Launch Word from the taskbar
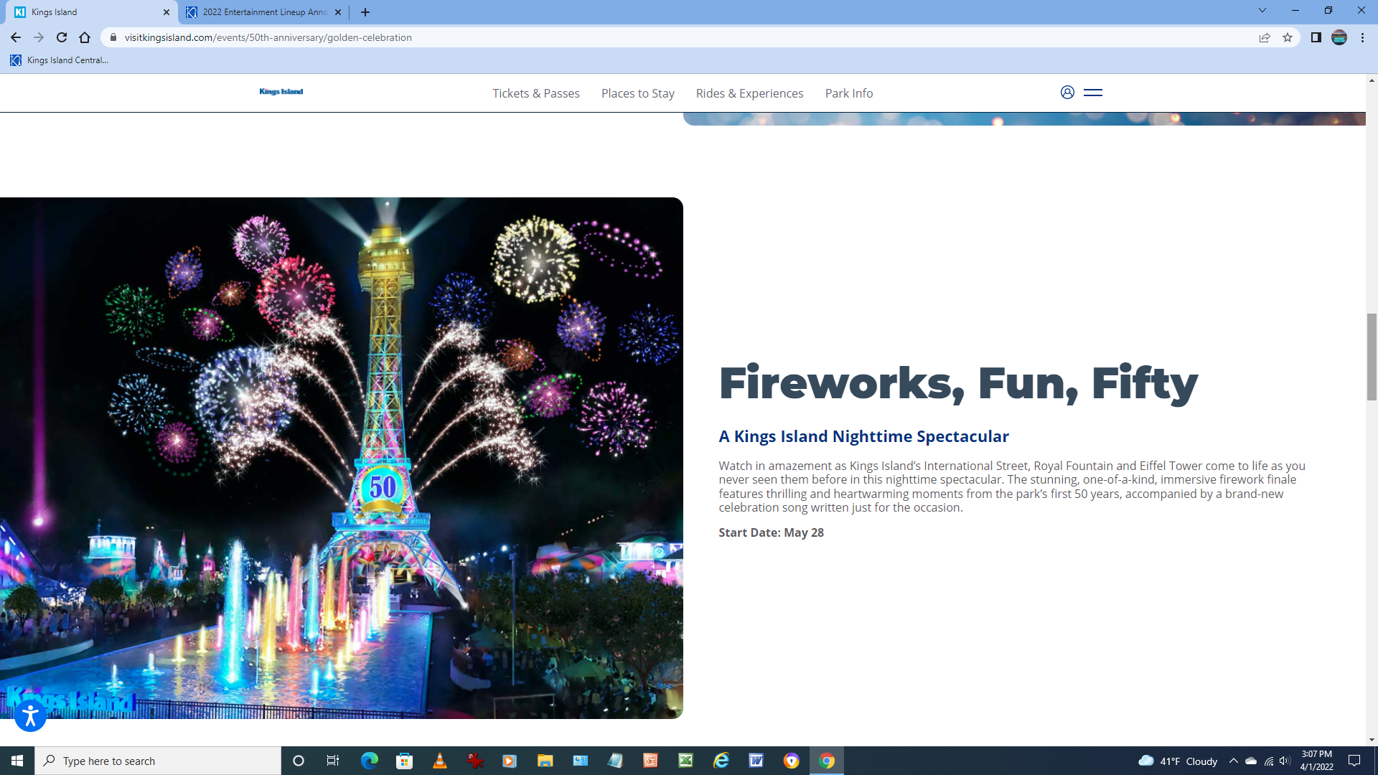This screenshot has width=1378, height=775. tap(756, 761)
